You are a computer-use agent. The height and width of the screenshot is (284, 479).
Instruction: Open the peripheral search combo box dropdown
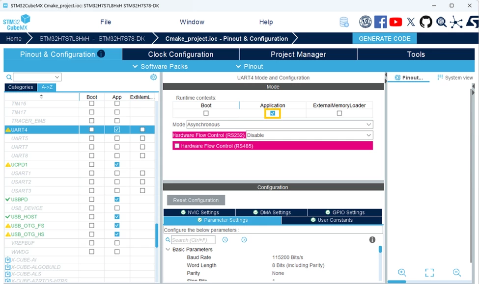point(57,77)
